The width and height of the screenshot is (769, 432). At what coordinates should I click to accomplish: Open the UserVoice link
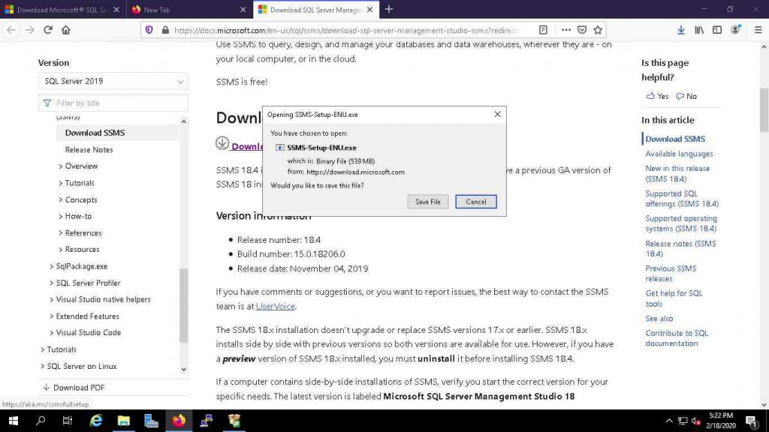click(275, 306)
